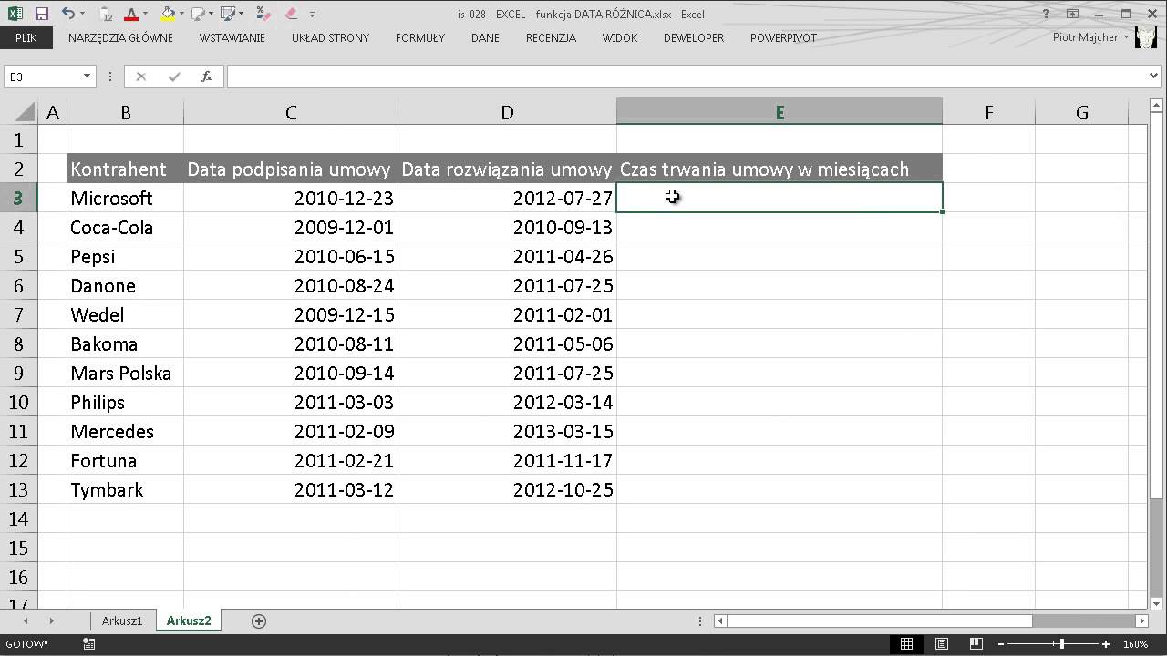Open dropdown next to the picture edit icon

(241, 14)
